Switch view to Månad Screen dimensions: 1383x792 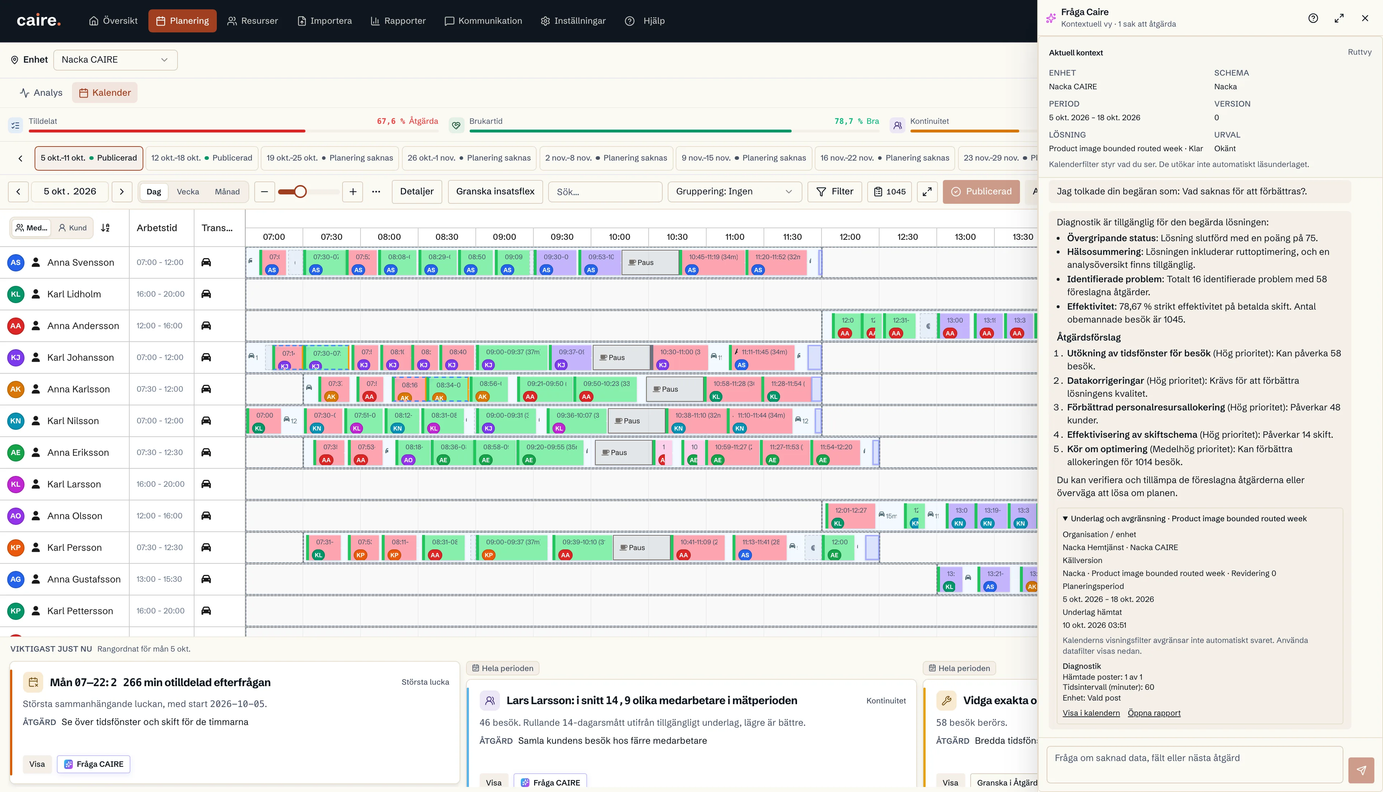point(227,192)
